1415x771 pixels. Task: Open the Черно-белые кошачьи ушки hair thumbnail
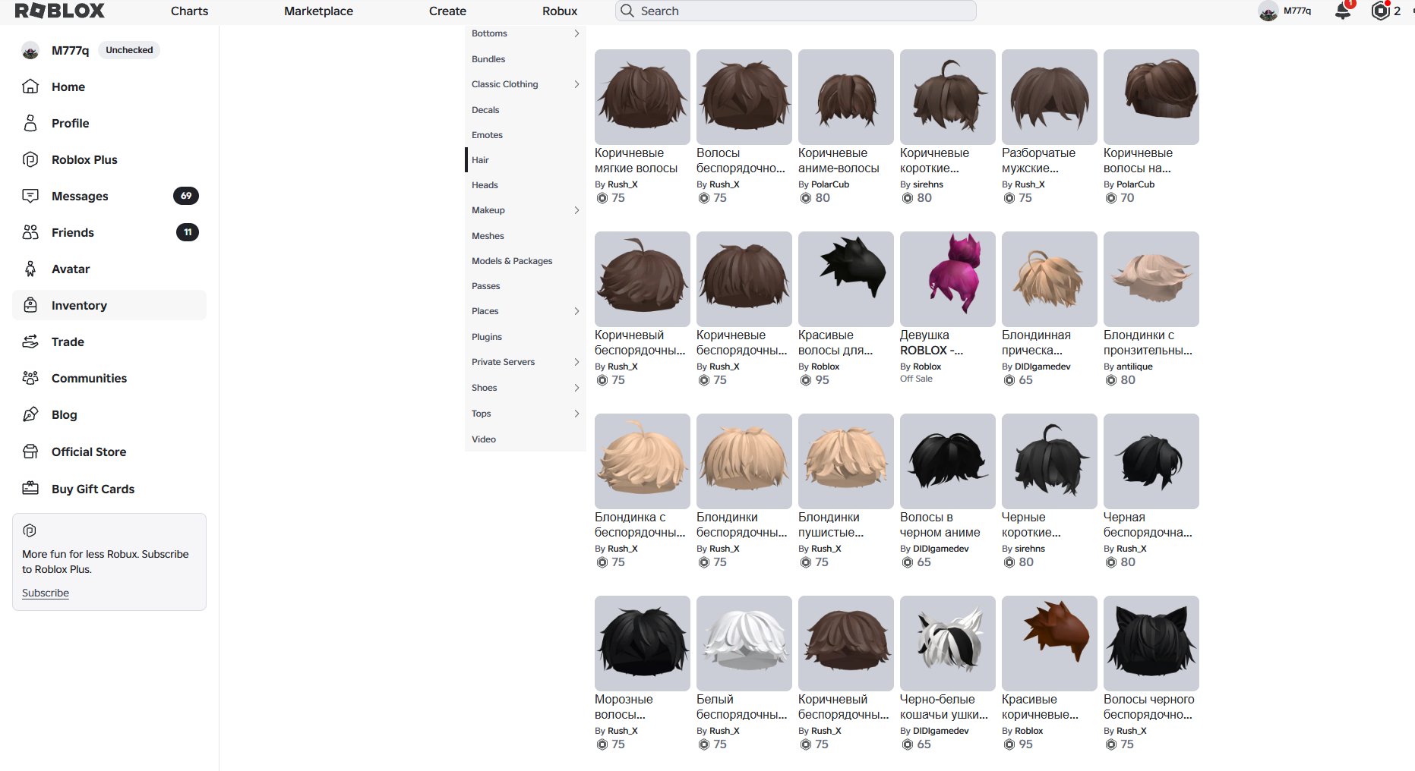pyautogui.click(x=947, y=644)
